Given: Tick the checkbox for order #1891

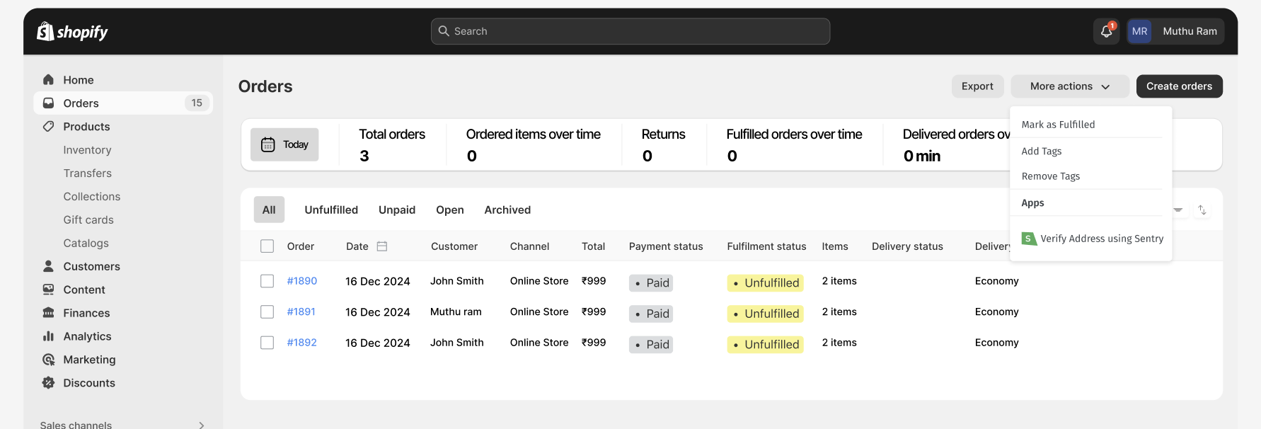Looking at the screenshot, I should click(267, 312).
